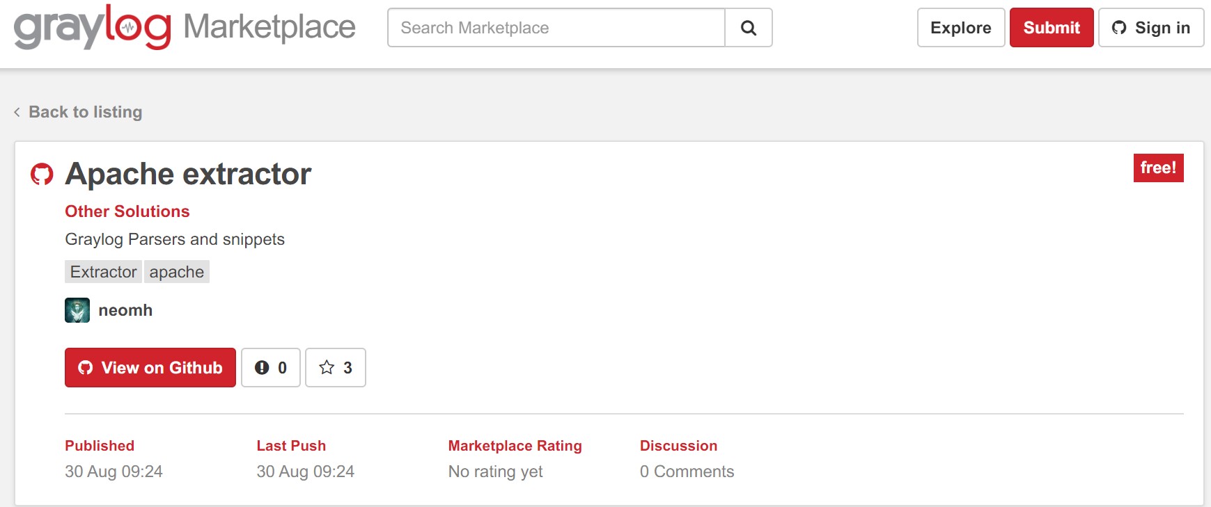Sign in with GitHub
Viewport: 1211px width, 507px height.
click(1151, 28)
